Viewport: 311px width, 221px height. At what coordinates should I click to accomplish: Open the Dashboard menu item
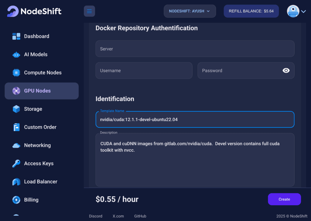point(42,36)
